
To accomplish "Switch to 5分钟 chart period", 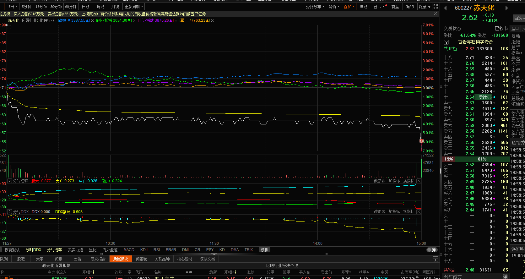I will point(27,7).
